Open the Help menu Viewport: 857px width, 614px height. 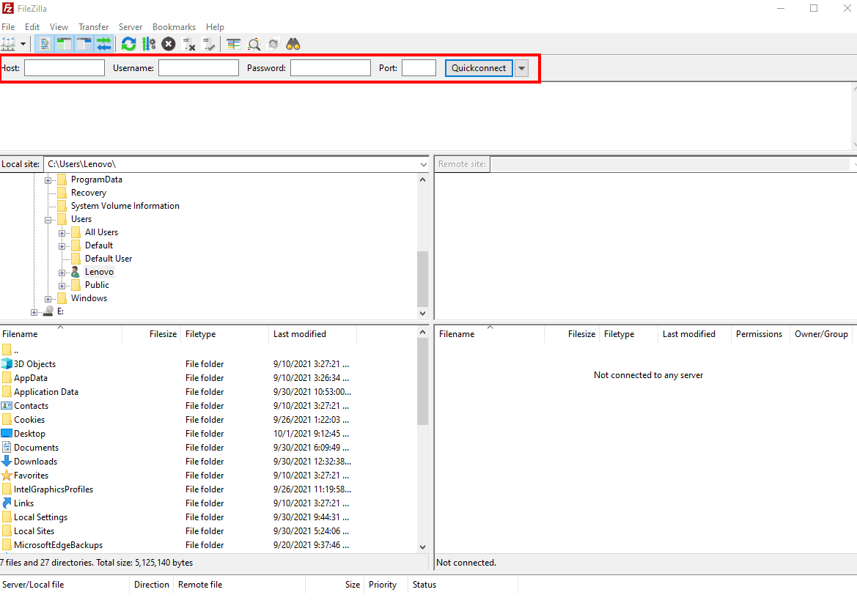(215, 27)
